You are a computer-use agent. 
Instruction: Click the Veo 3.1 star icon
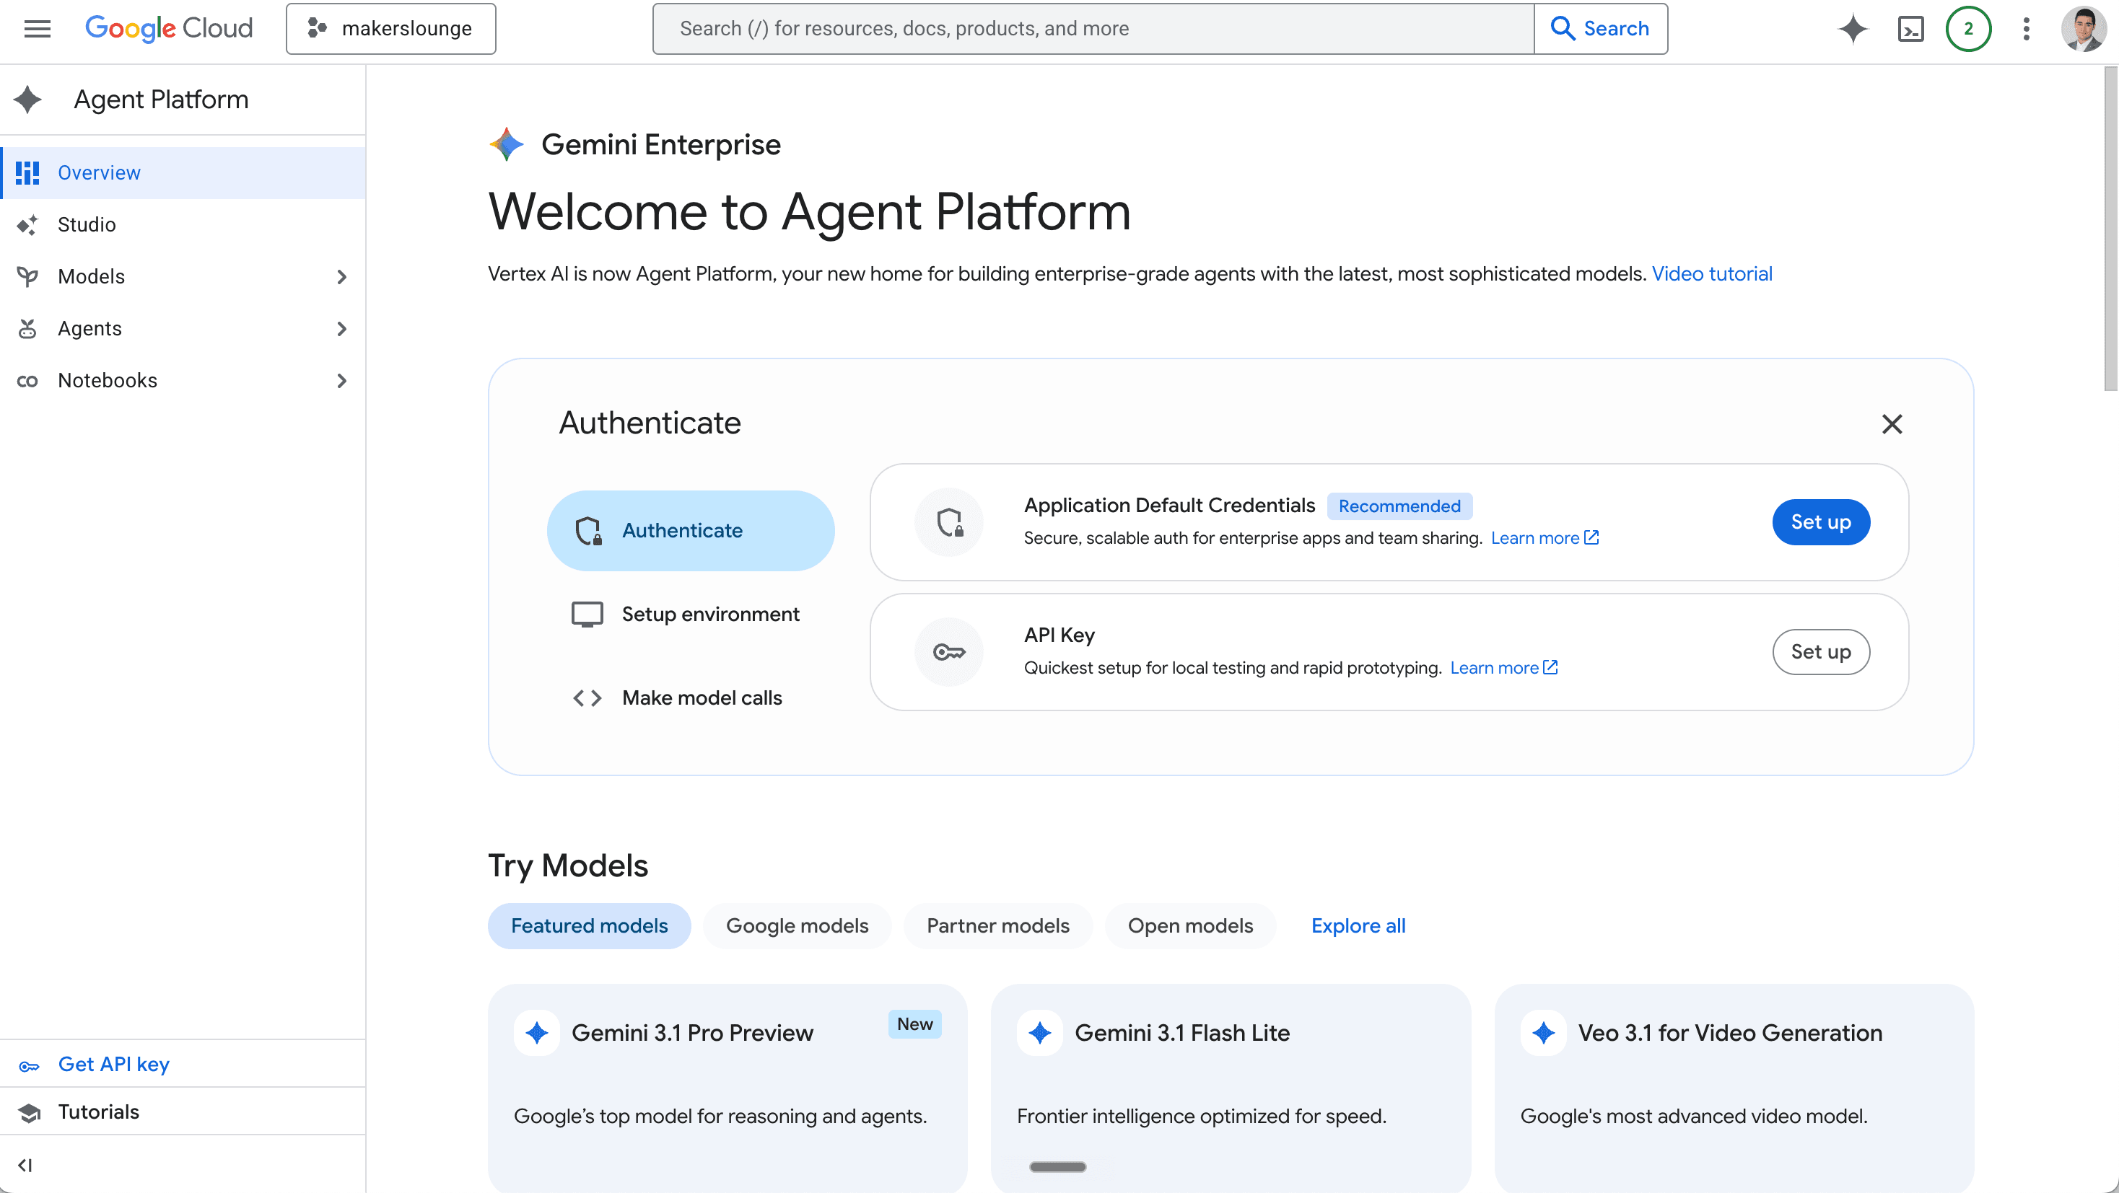(x=1543, y=1033)
